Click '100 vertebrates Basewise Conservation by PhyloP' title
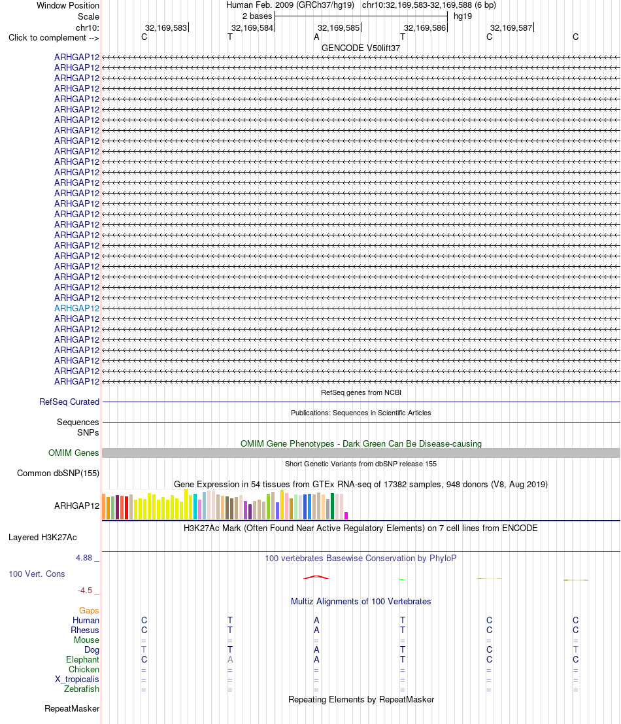 coord(361,559)
